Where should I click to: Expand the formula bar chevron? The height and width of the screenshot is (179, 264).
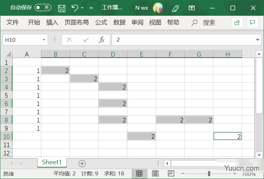(258, 40)
